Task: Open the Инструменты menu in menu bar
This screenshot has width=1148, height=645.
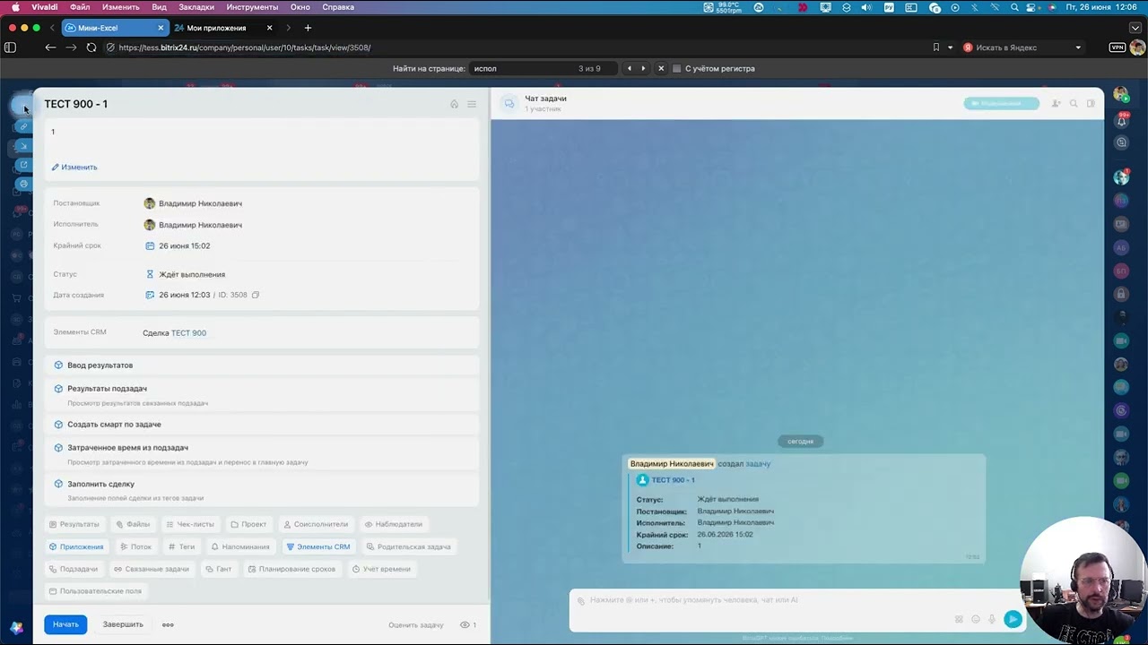Action: coord(252,7)
